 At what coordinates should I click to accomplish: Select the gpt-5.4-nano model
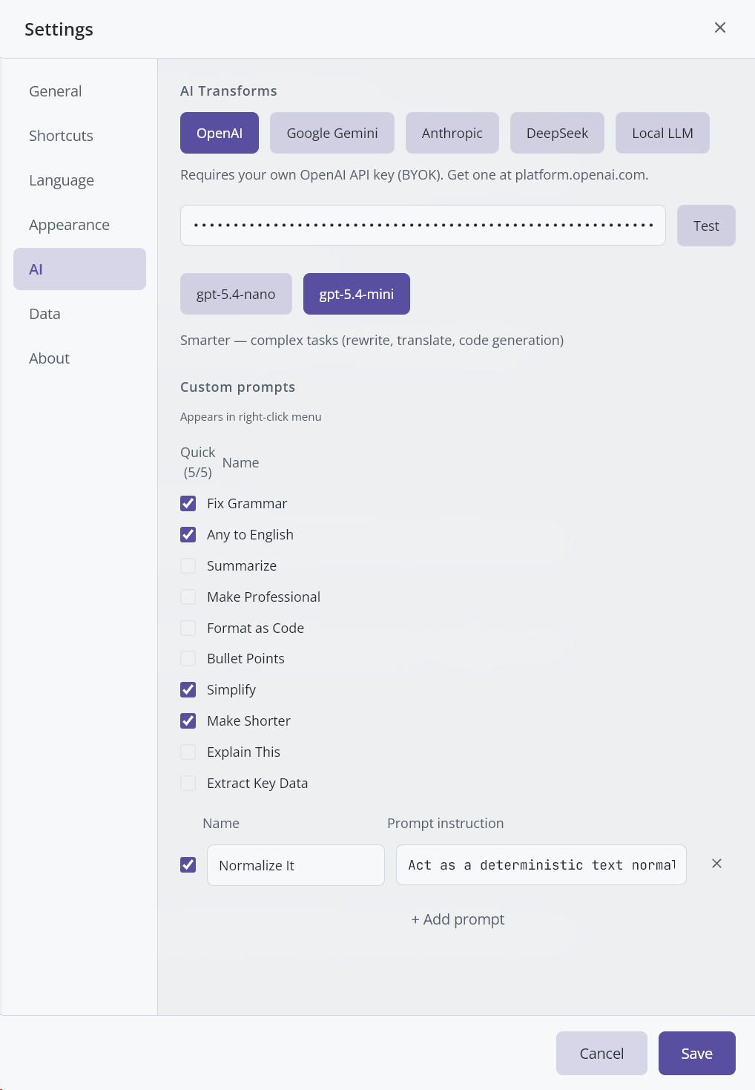point(236,294)
